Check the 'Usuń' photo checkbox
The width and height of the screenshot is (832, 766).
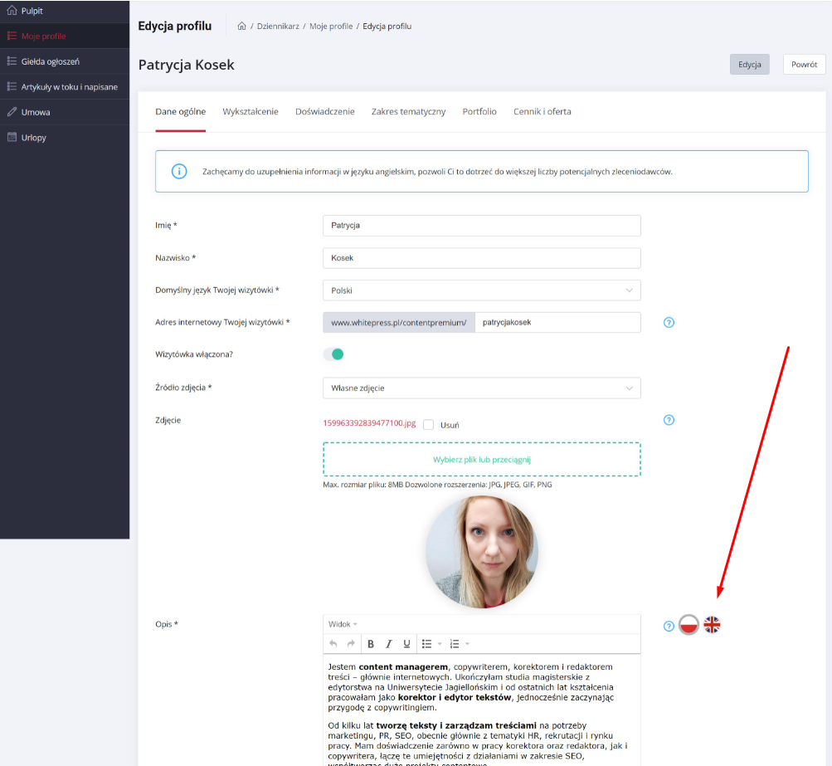[429, 425]
